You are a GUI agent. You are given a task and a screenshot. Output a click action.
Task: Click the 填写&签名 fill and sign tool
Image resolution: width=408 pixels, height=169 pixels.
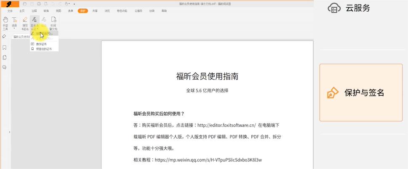point(25,24)
